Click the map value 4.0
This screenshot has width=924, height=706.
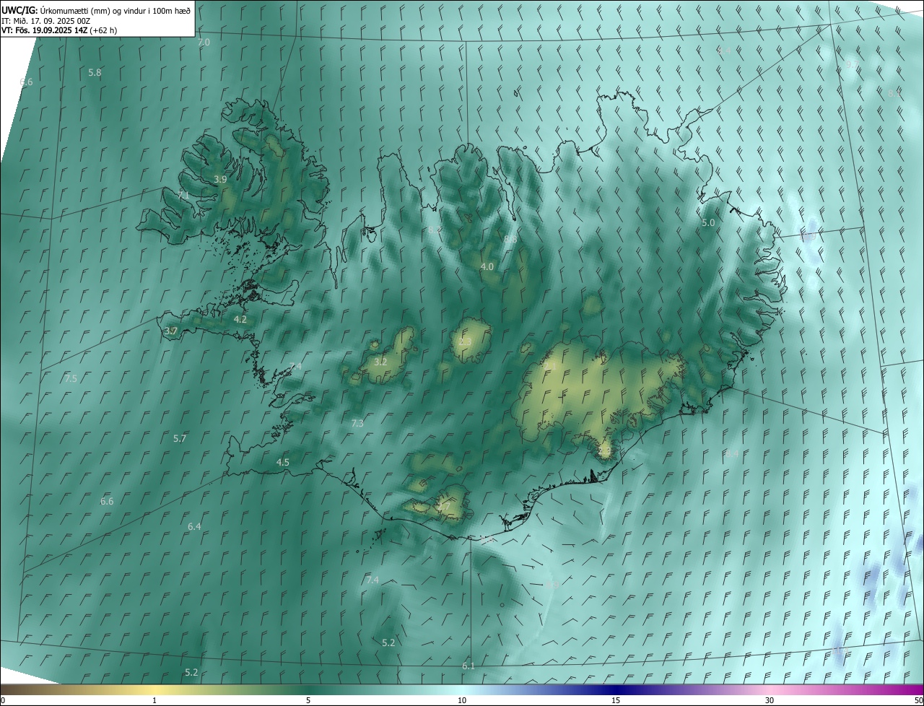click(x=487, y=266)
